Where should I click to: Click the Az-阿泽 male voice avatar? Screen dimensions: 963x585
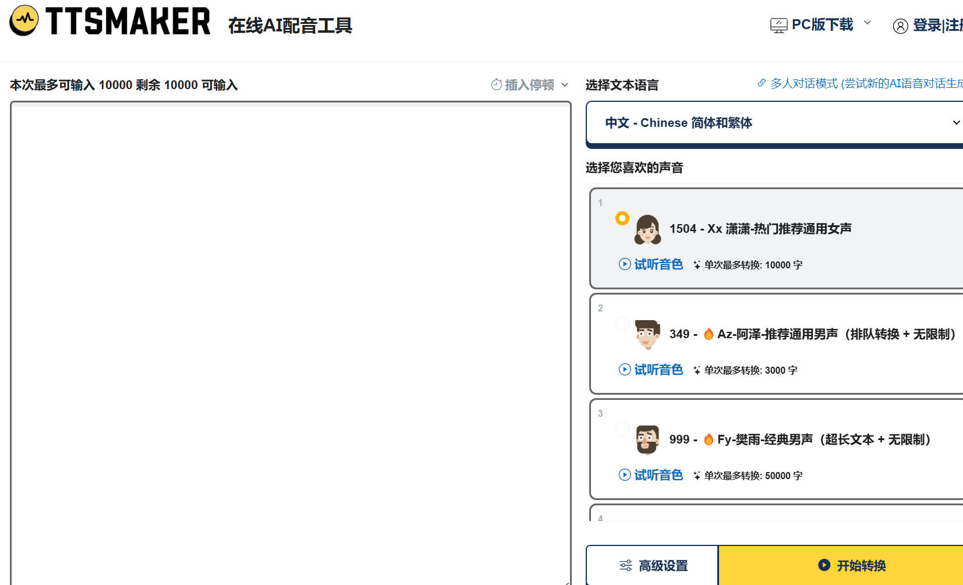(x=647, y=335)
